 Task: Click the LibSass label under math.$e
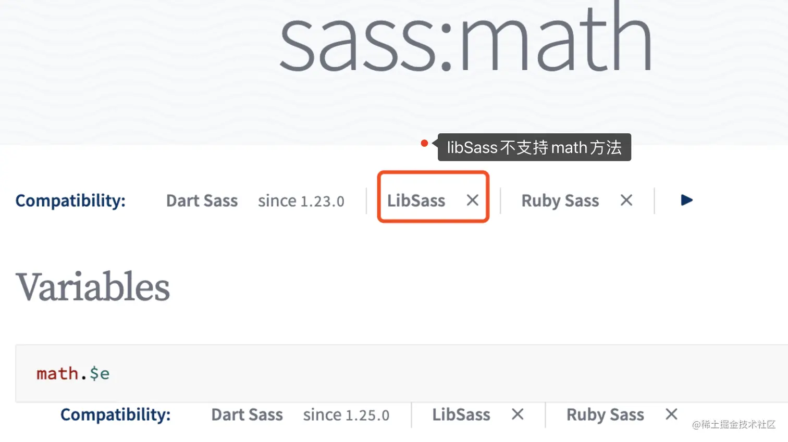[x=461, y=415]
